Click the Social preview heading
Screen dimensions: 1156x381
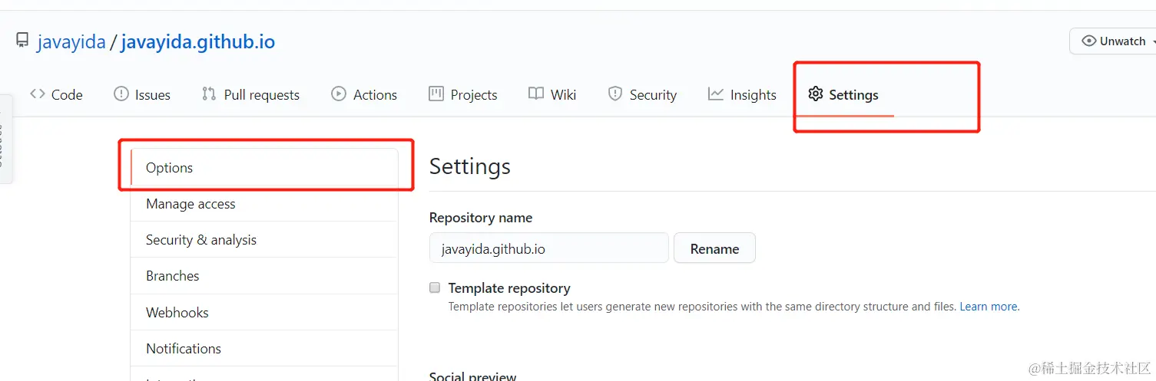pos(473,376)
